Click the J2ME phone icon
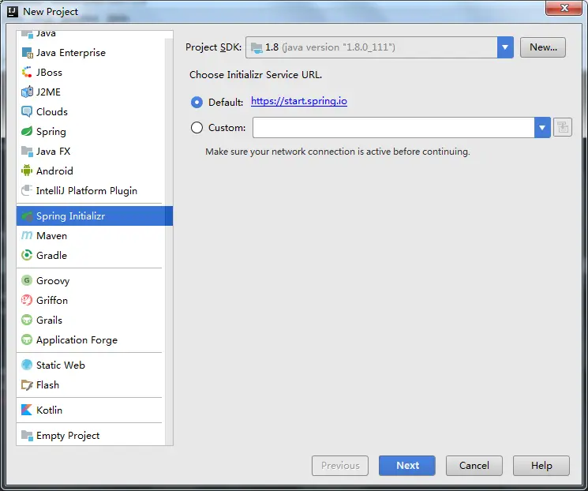588x491 pixels. coord(27,92)
